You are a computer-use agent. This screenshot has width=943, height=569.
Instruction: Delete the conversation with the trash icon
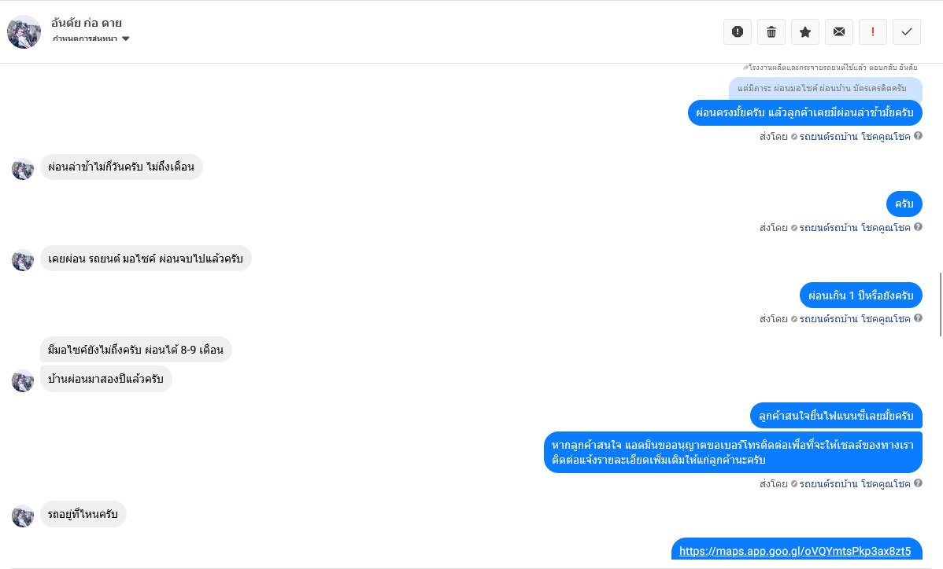point(771,31)
